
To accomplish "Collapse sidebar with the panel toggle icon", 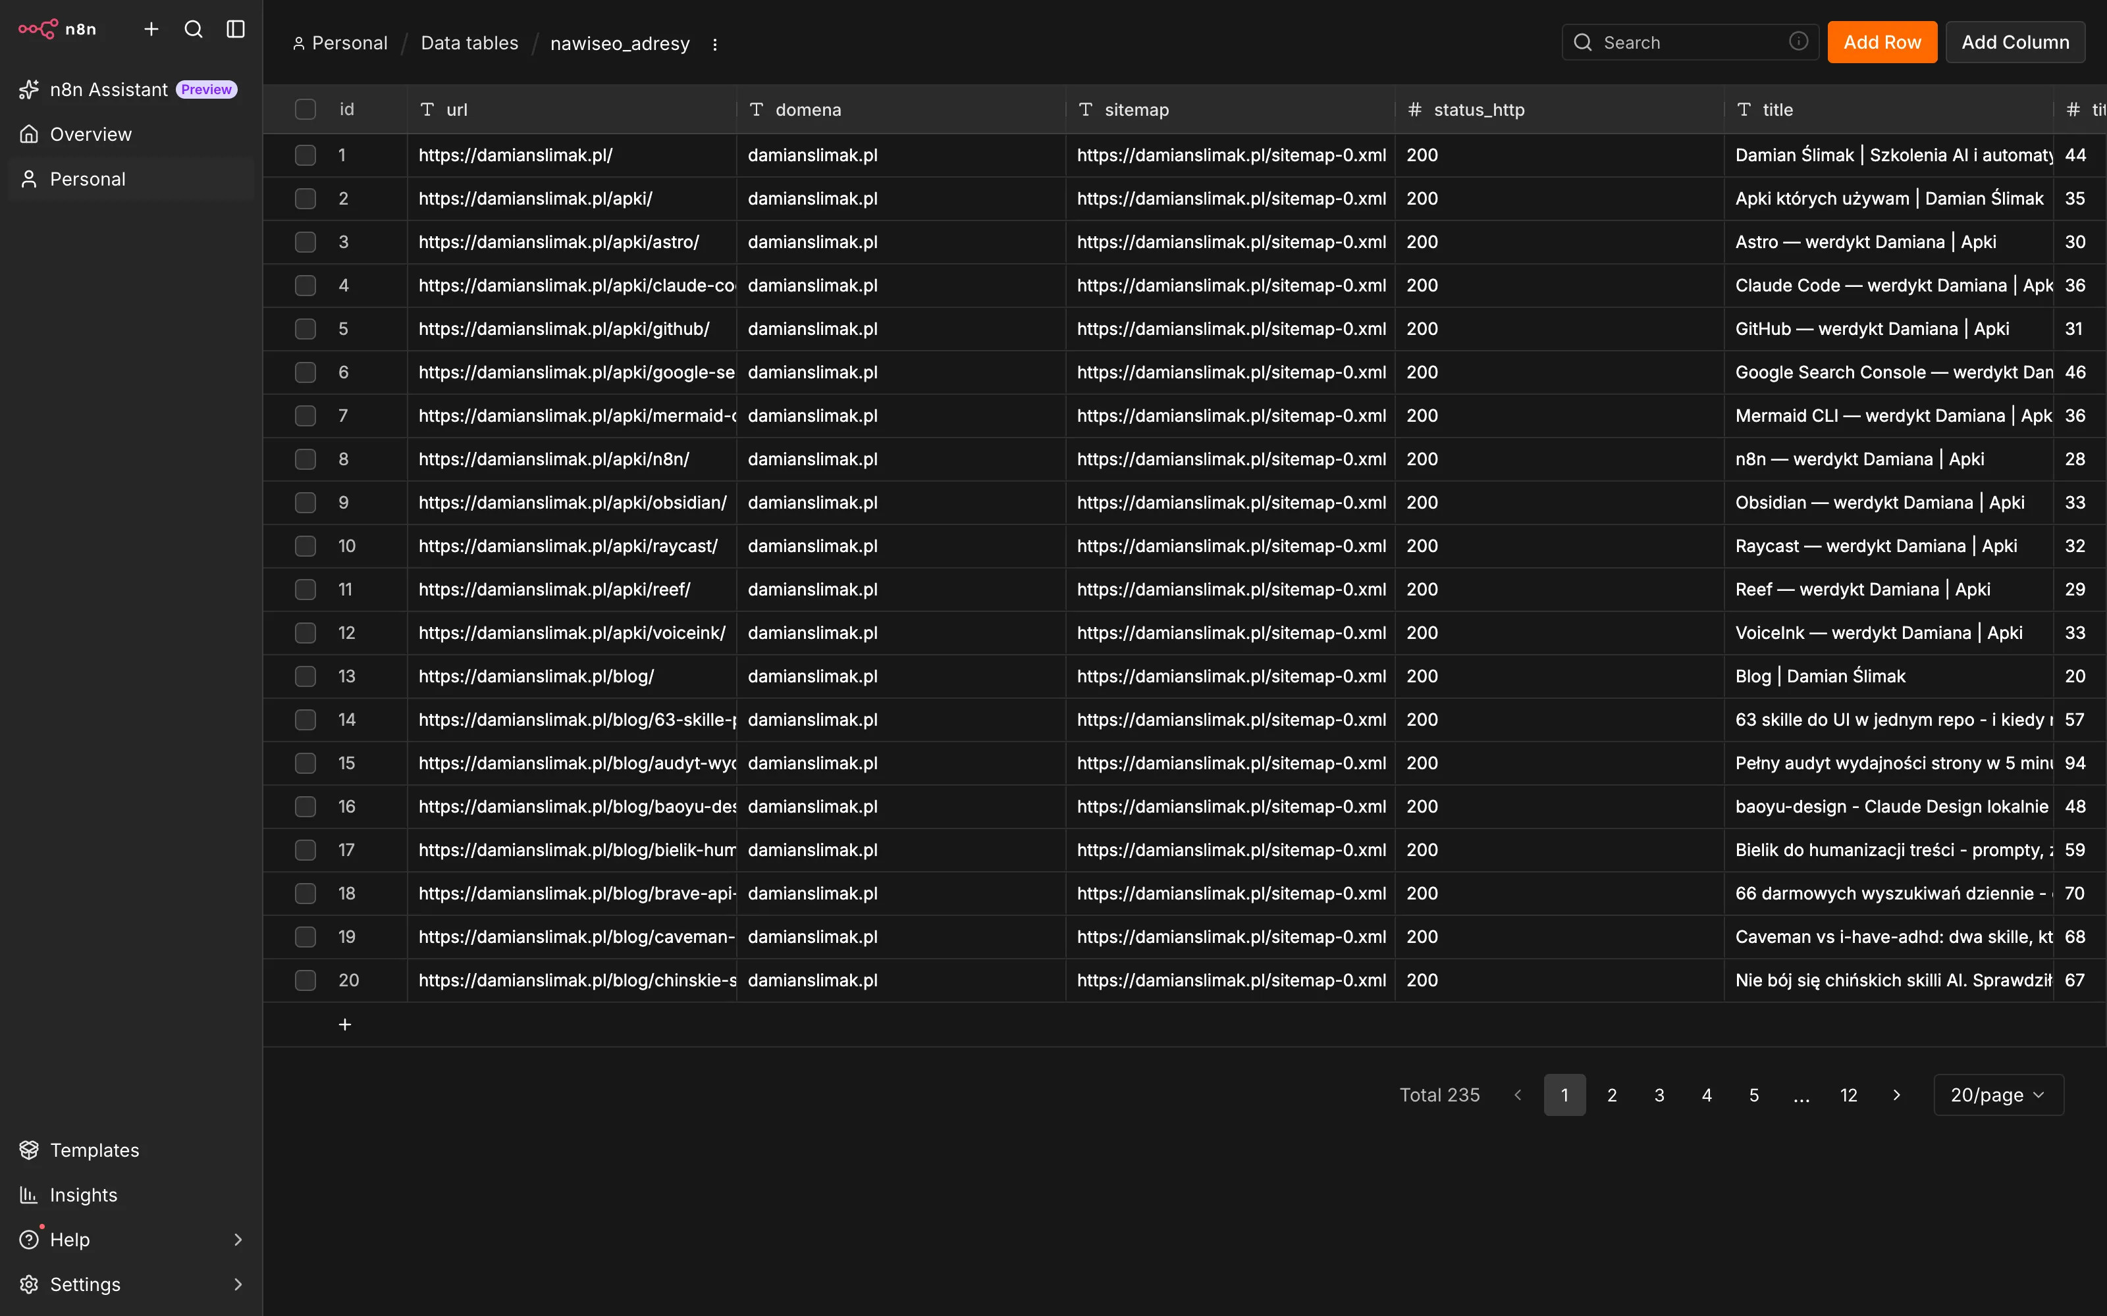I will click(x=236, y=29).
